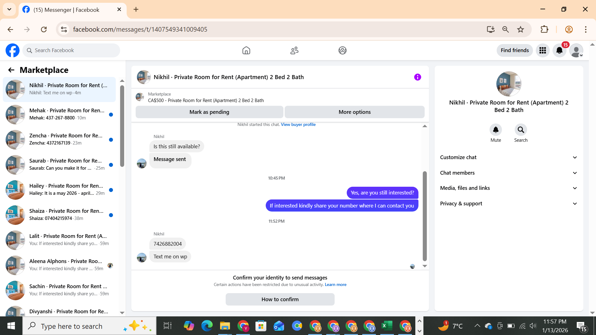Open the notifications bell with 15 badge
The height and width of the screenshot is (335, 596).
[x=559, y=50]
